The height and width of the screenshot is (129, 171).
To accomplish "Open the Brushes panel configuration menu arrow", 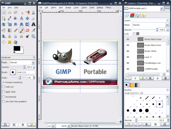I will click(168, 90).
